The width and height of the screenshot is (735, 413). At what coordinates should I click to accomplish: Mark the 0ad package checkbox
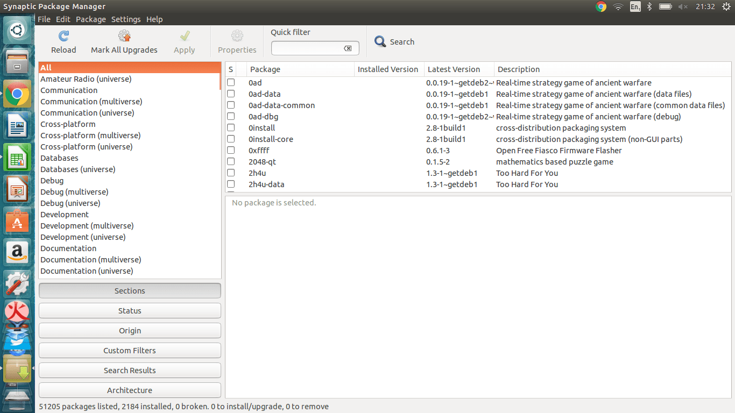(231, 83)
